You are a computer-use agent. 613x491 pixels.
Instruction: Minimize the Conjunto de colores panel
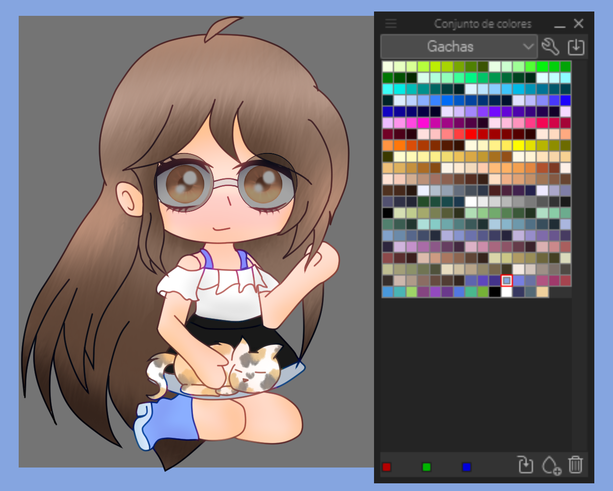tap(559, 24)
